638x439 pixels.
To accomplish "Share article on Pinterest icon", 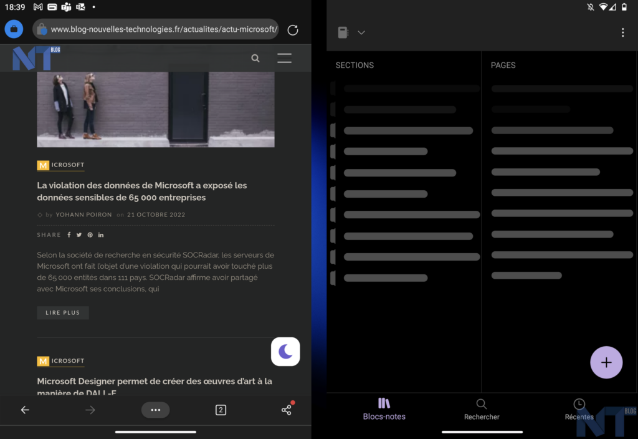I will (90, 234).
